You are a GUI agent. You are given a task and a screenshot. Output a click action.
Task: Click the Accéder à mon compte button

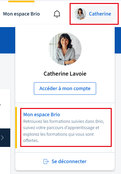[x=65, y=88]
